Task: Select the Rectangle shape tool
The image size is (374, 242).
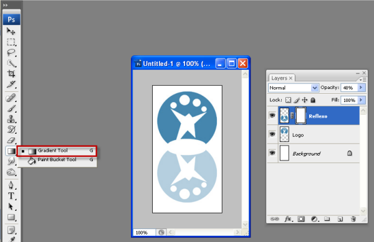Action: click(x=11, y=217)
